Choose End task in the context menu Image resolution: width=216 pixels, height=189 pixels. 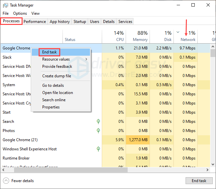coord(61,52)
